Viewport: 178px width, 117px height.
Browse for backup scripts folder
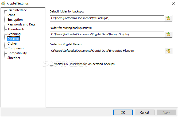tap(168, 34)
